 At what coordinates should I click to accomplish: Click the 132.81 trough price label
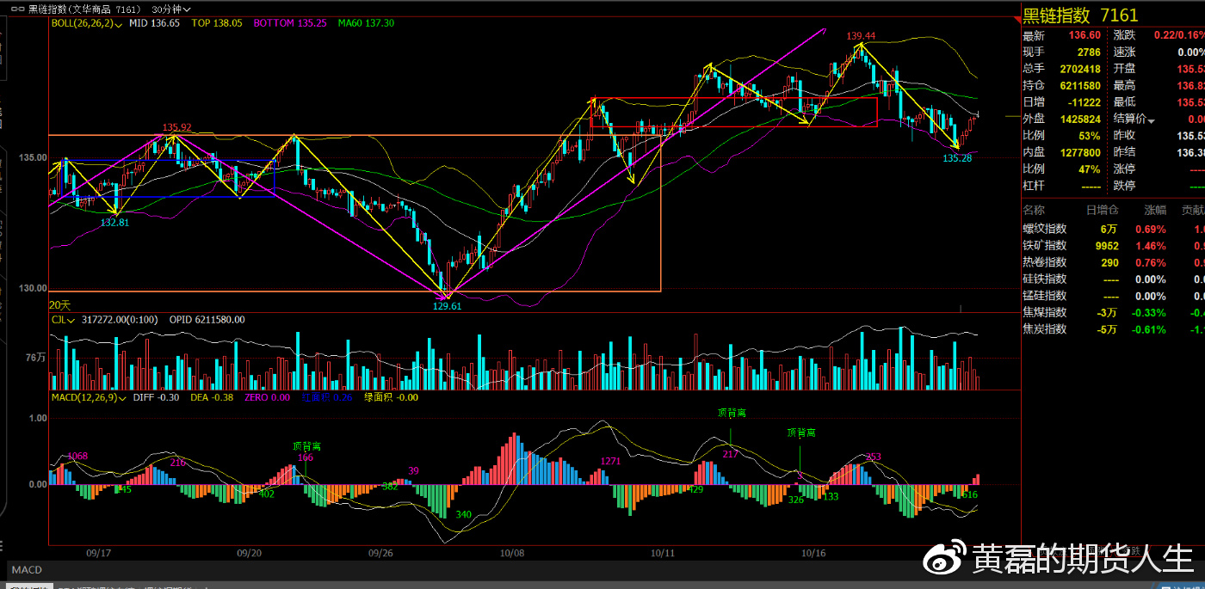pyautogui.click(x=114, y=222)
